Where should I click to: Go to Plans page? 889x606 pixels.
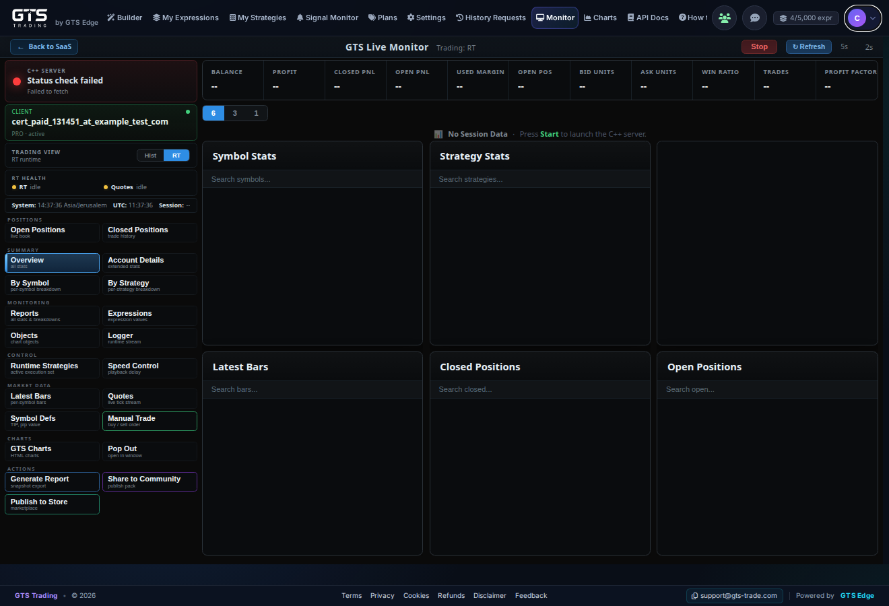pyautogui.click(x=383, y=18)
